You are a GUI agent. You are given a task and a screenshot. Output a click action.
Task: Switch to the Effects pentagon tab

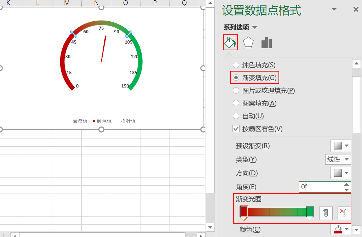pyautogui.click(x=248, y=43)
